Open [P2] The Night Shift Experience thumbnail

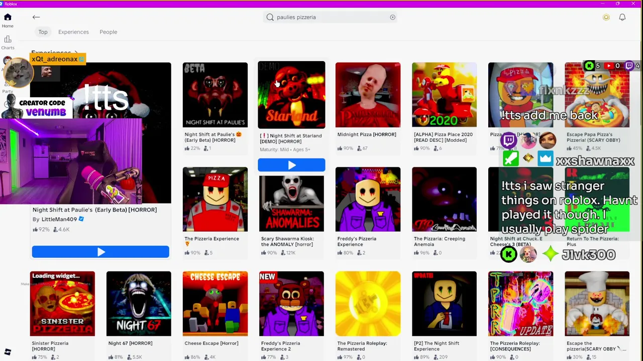[x=444, y=303]
